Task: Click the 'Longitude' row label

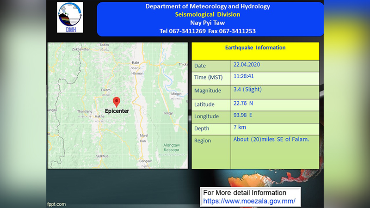Action: 206,116
